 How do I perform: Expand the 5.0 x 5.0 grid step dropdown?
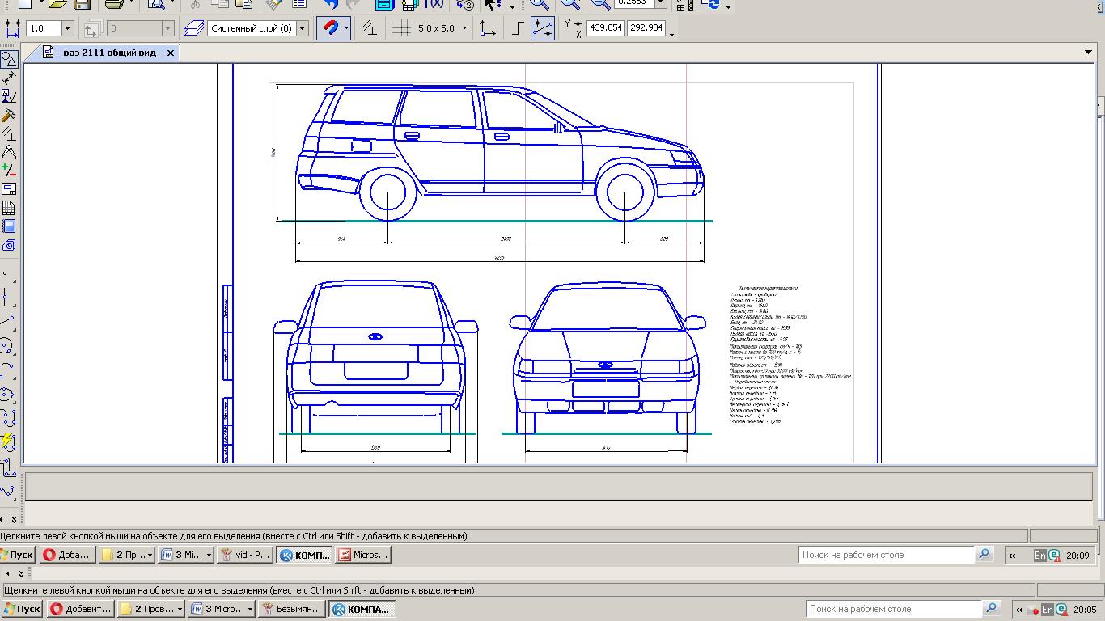click(x=465, y=28)
